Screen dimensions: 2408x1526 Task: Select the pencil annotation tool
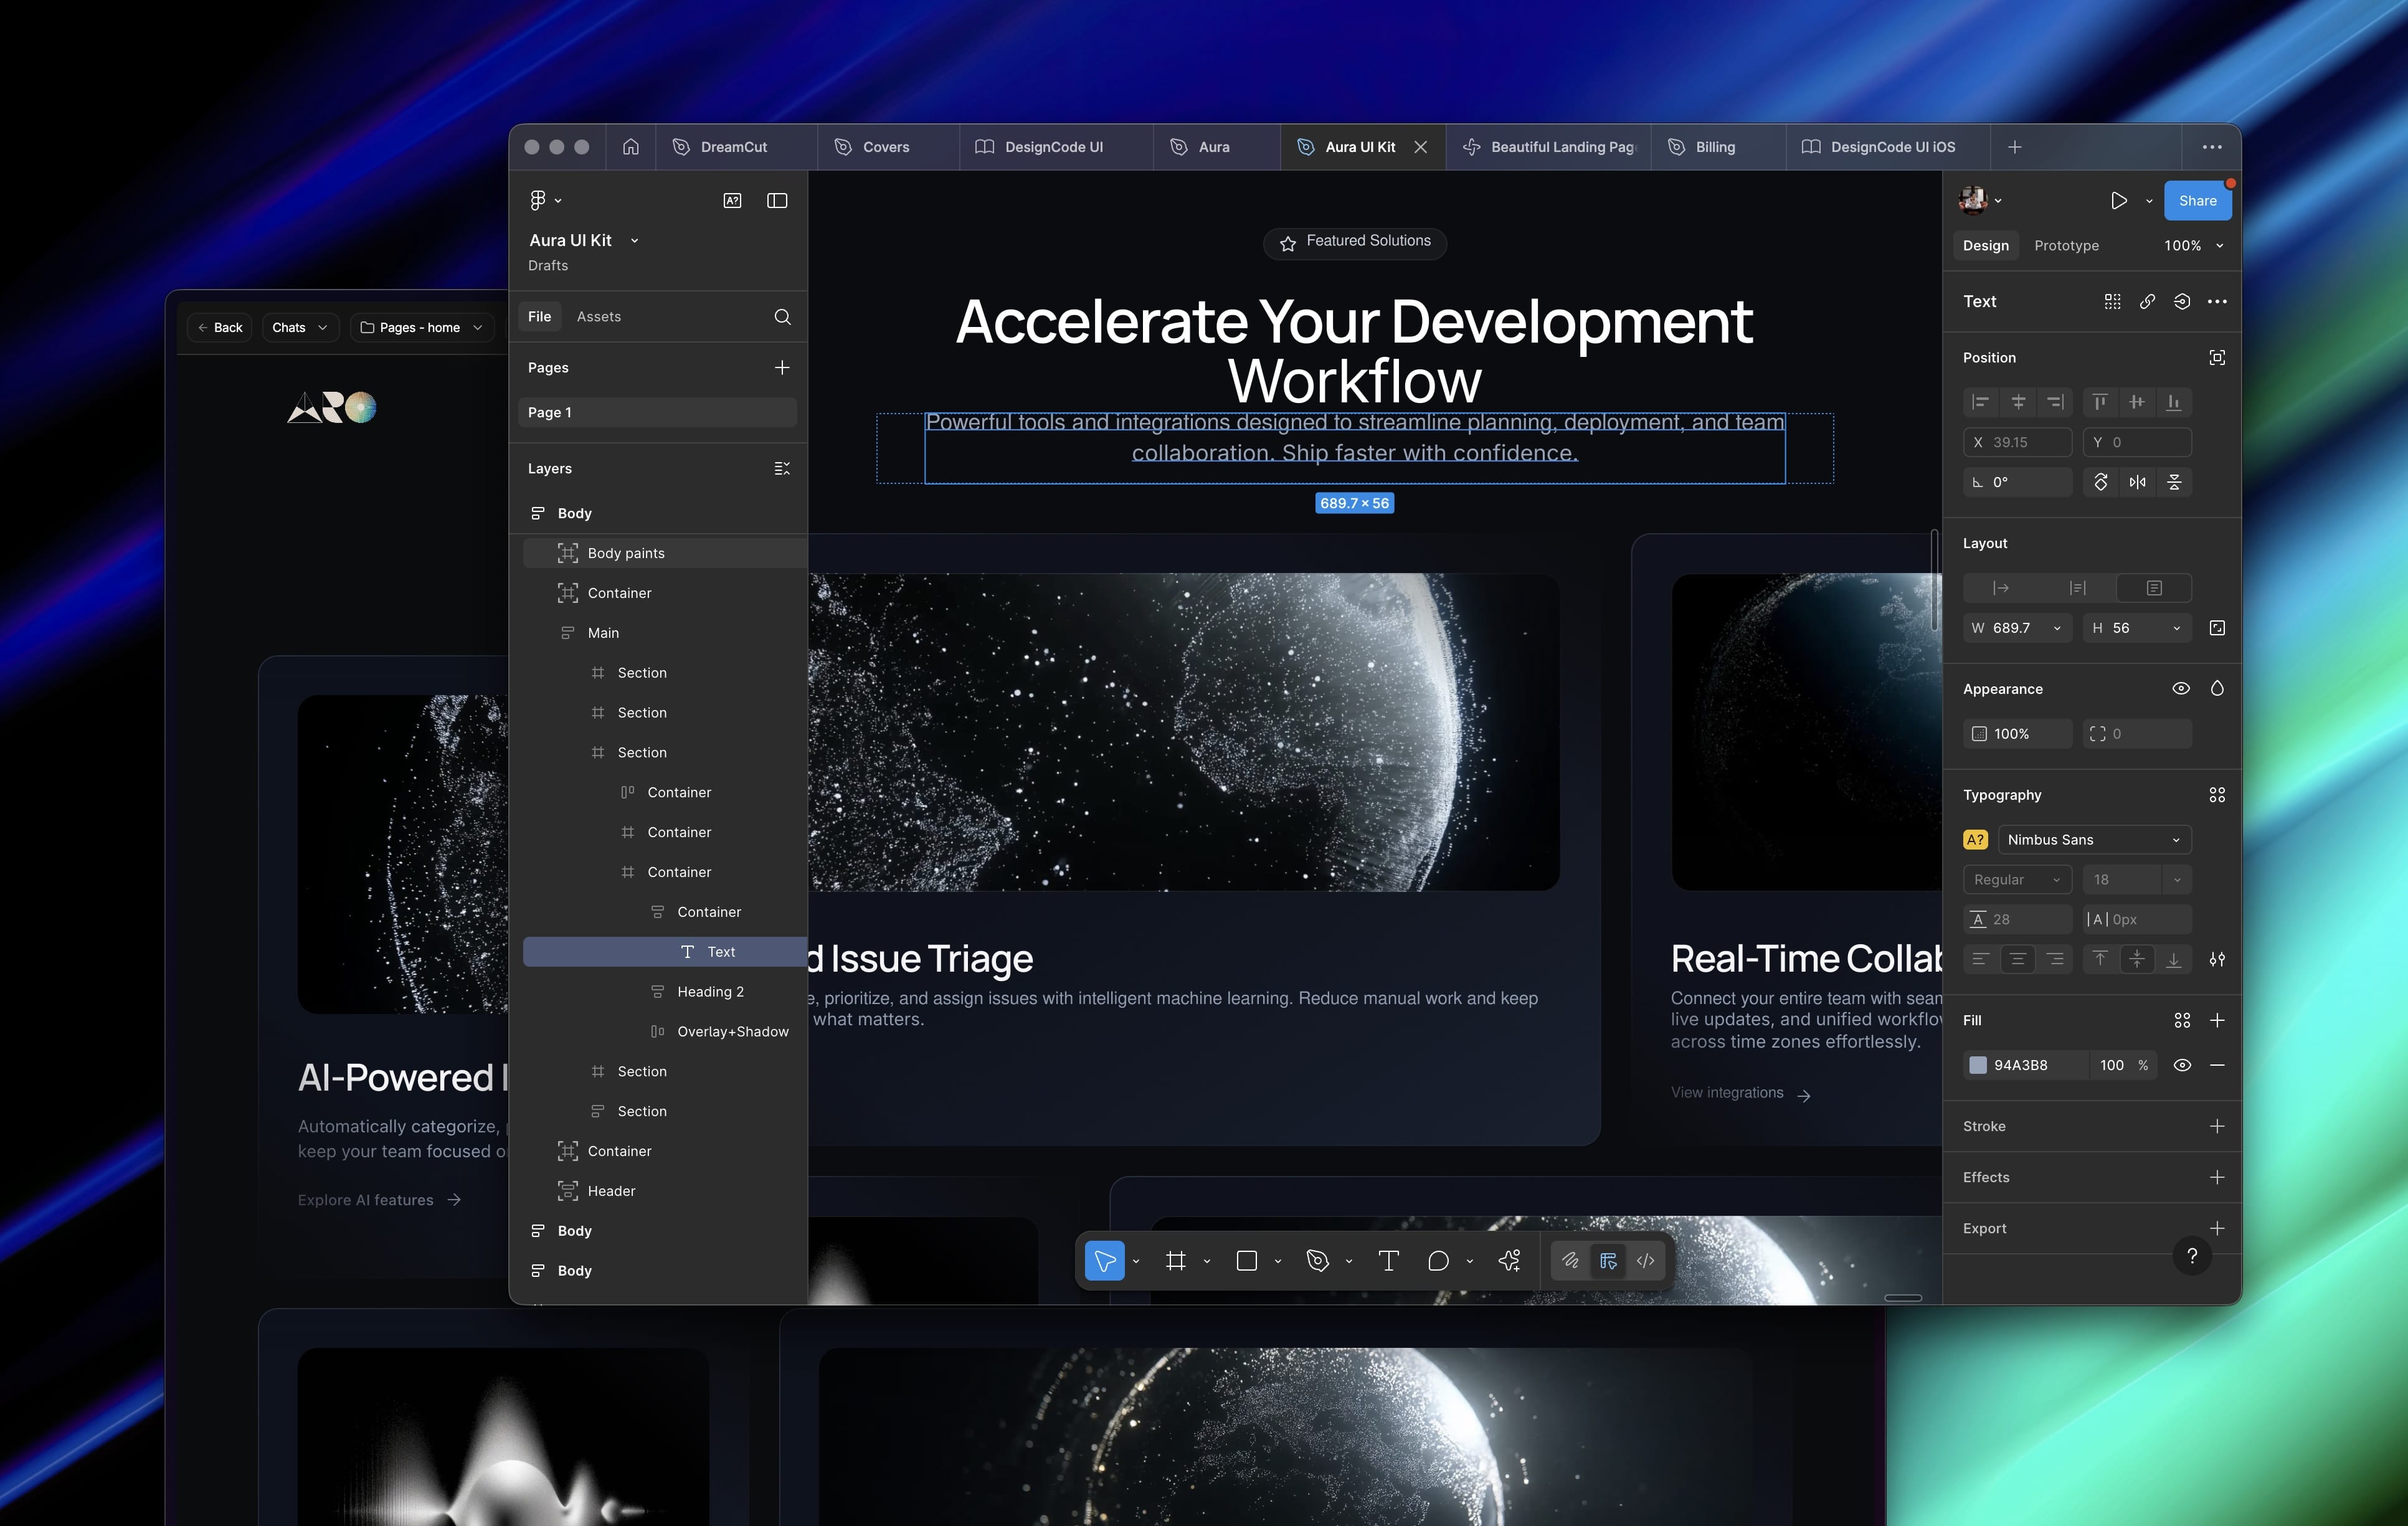[x=1570, y=1261]
